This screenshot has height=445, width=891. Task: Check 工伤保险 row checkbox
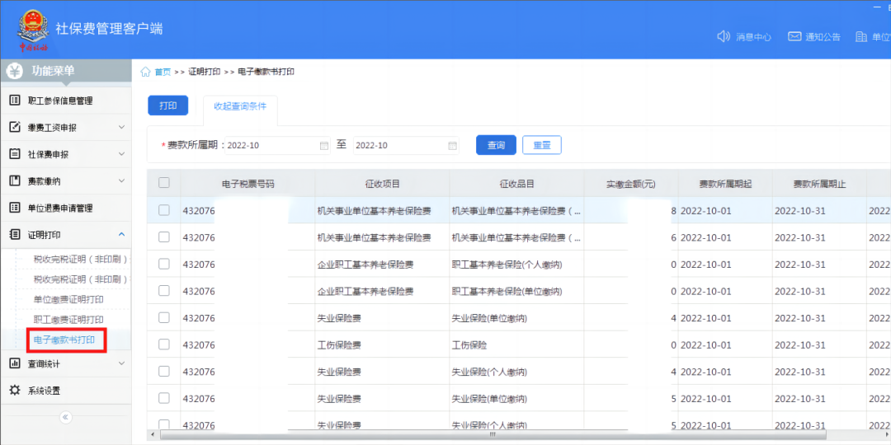tap(163, 344)
